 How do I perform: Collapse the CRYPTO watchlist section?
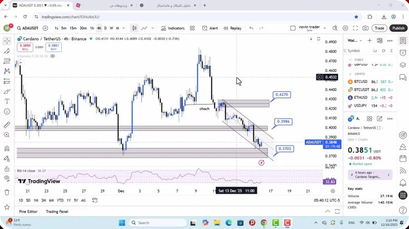tap(351, 74)
